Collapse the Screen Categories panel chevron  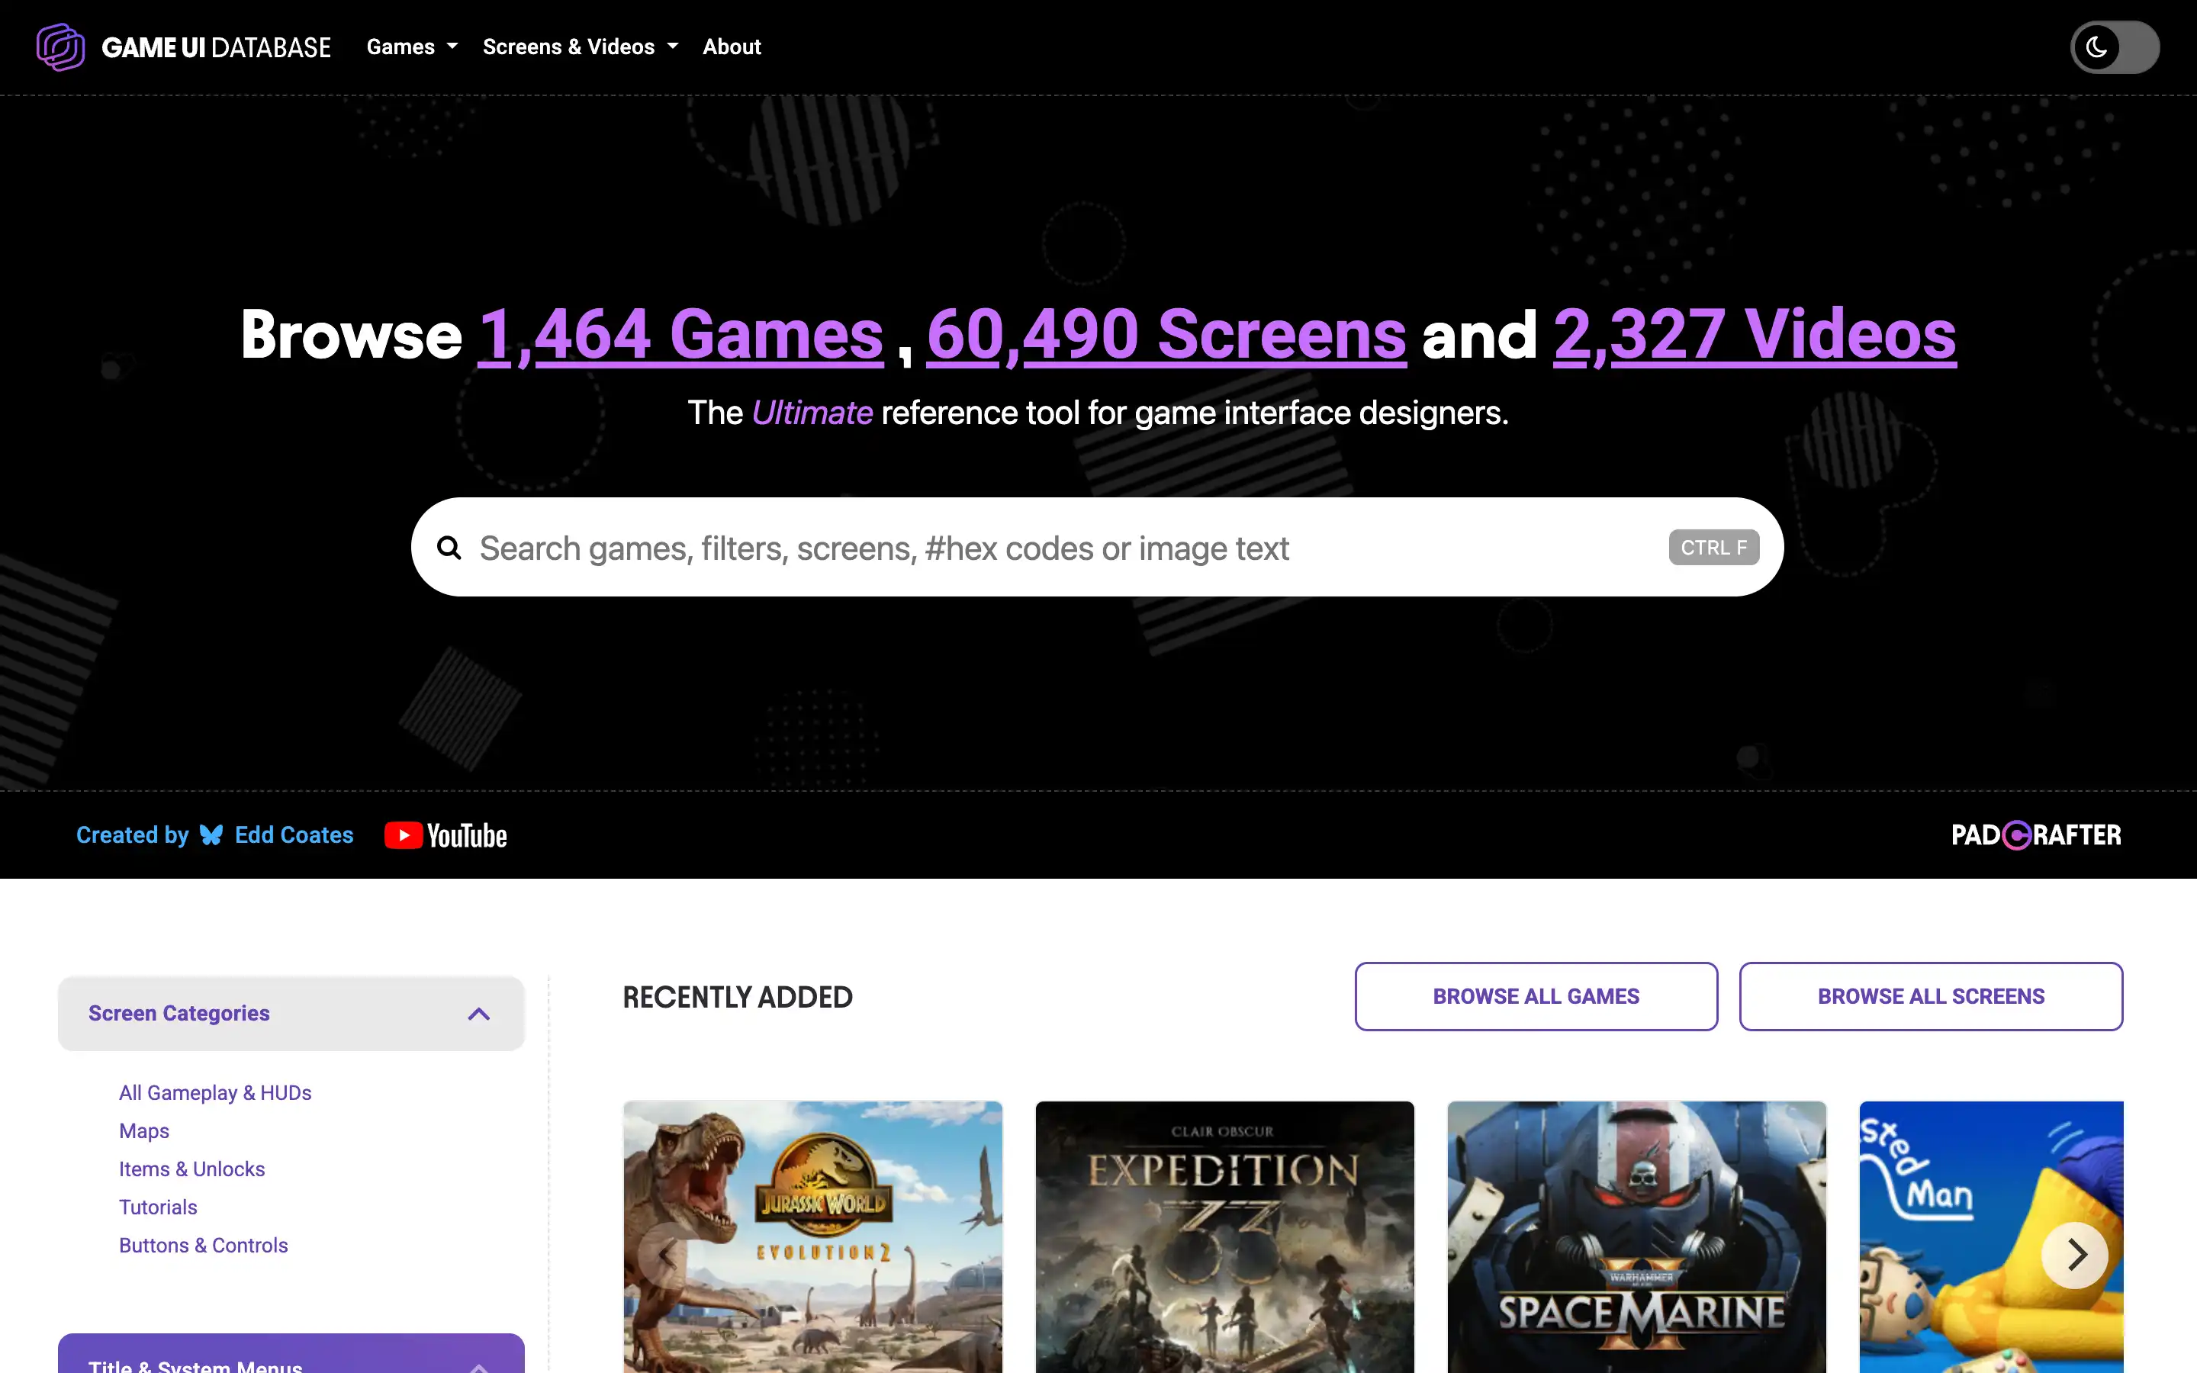click(x=478, y=1014)
